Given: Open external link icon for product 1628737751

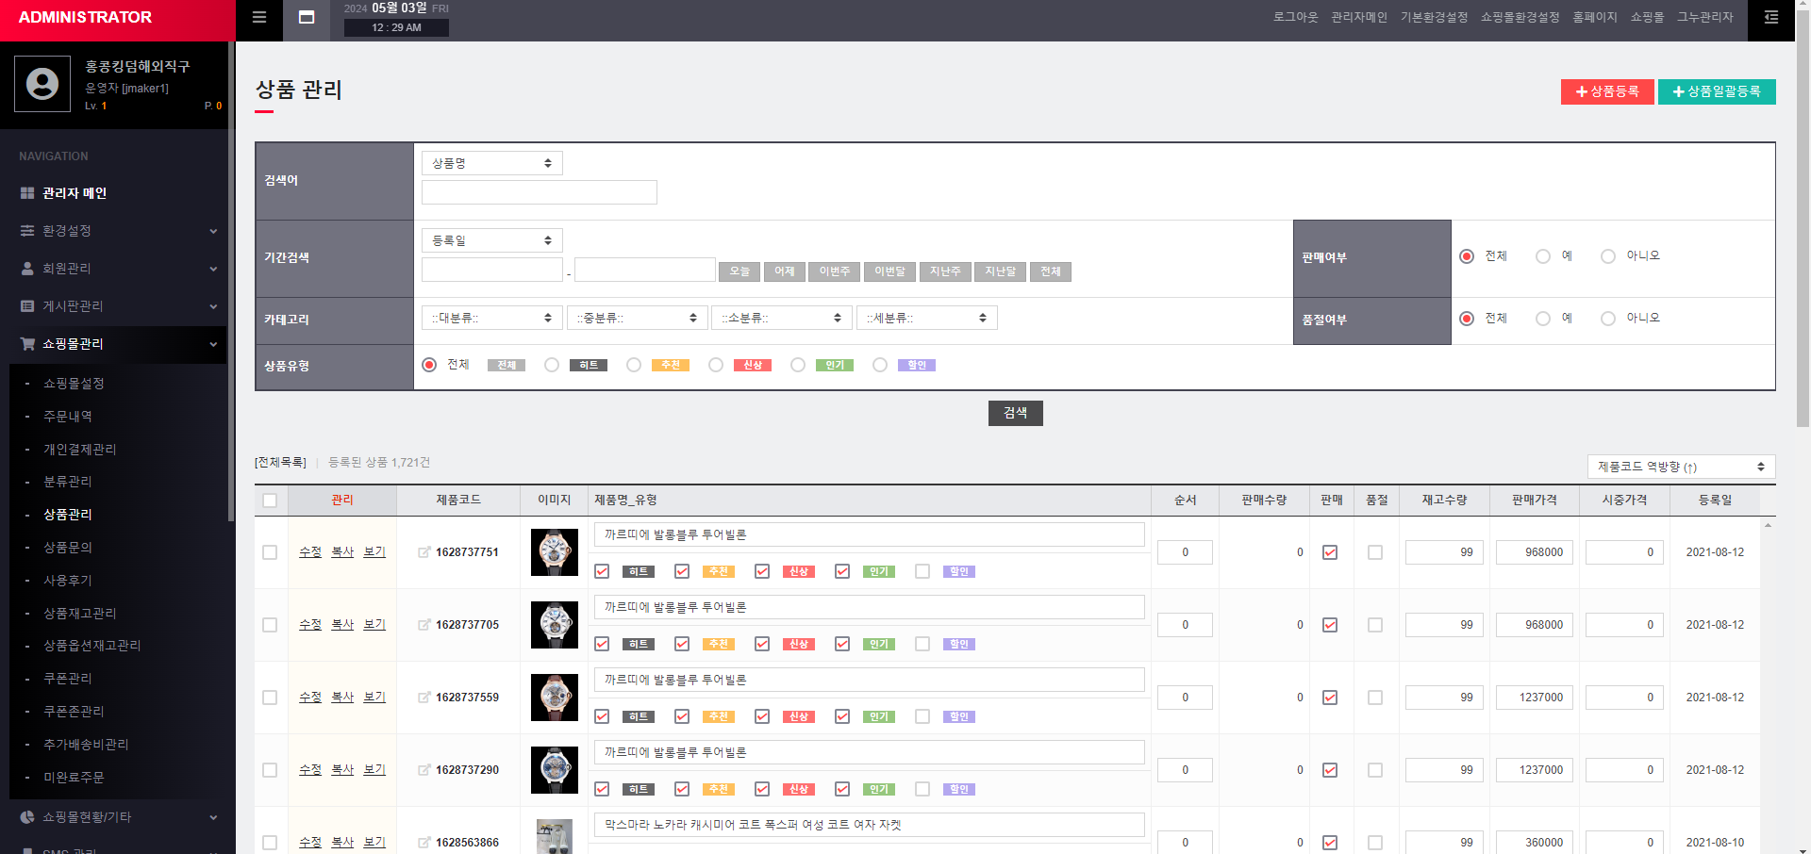Looking at the screenshot, I should [424, 552].
